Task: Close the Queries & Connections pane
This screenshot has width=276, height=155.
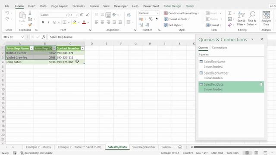Action: (x=262, y=39)
